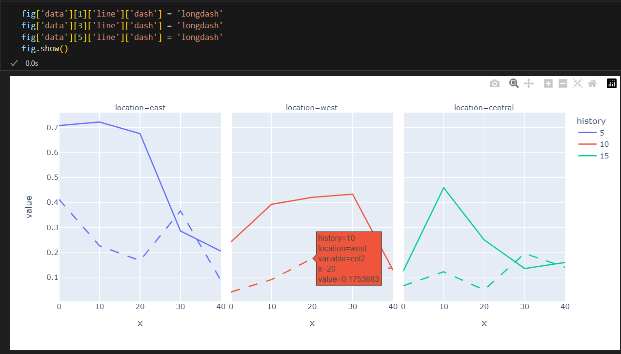Open the Plotly logo link
Viewport: 621px width, 354px height.
[612, 83]
